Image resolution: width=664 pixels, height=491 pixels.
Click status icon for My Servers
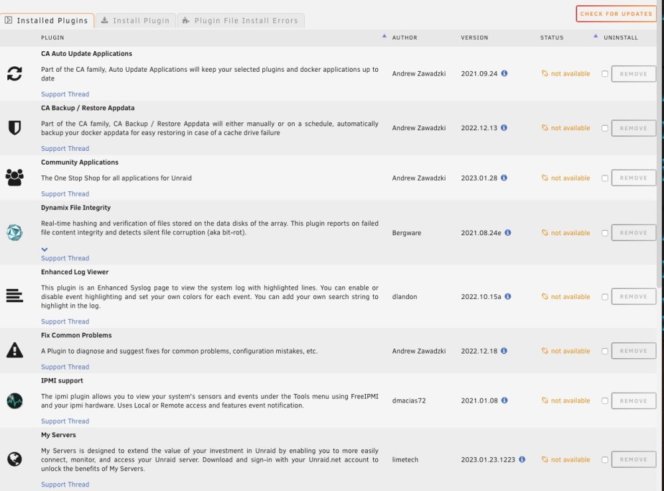click(x=544, y=459)
